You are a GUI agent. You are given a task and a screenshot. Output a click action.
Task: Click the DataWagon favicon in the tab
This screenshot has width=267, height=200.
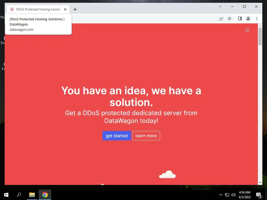[12, 9]
